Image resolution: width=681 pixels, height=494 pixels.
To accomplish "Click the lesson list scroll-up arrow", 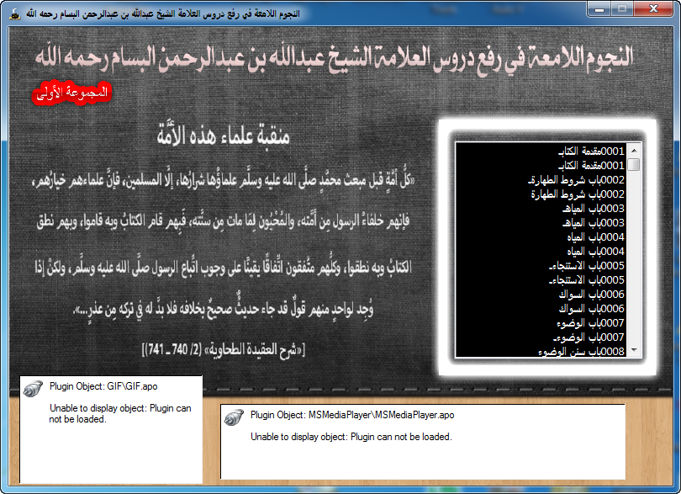I will [x=634, y=150].
